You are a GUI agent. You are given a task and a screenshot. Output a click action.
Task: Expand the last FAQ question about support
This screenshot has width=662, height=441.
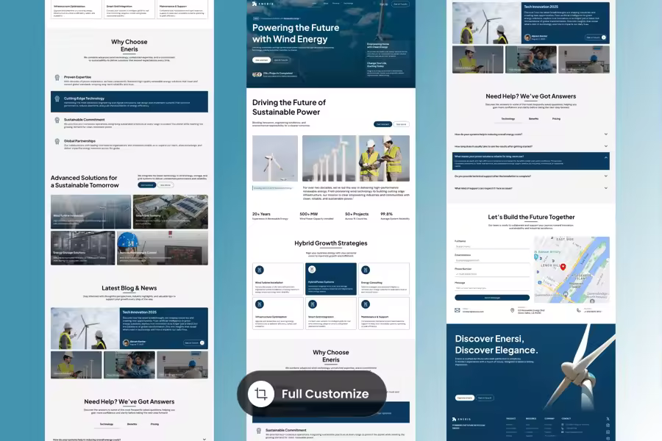point(530,188)
